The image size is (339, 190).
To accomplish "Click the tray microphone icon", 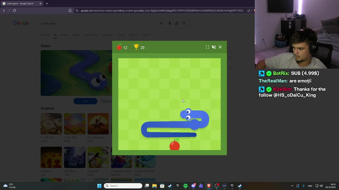I will click(x=304, y=186).
